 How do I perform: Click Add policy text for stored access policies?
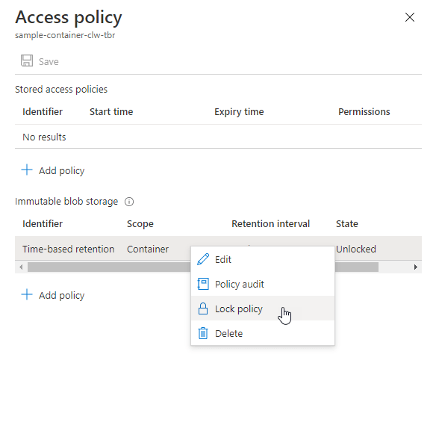point(61,170)
